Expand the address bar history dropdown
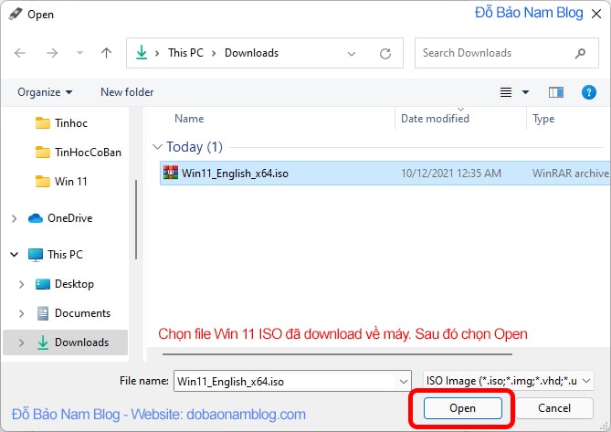The height and width of the screenshot is (432, 611). click(352, 53)
